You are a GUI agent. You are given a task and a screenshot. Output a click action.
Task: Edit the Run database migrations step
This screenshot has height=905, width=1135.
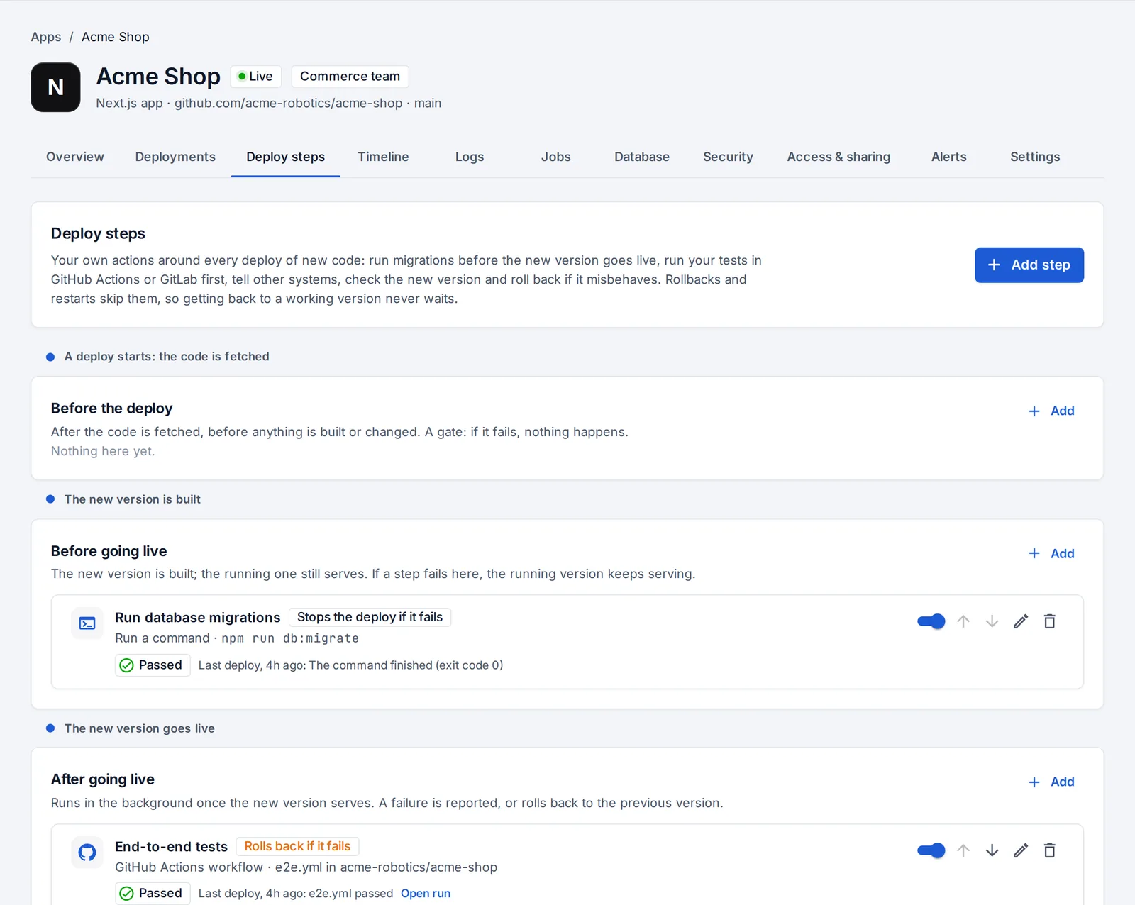pos(1021,621)
